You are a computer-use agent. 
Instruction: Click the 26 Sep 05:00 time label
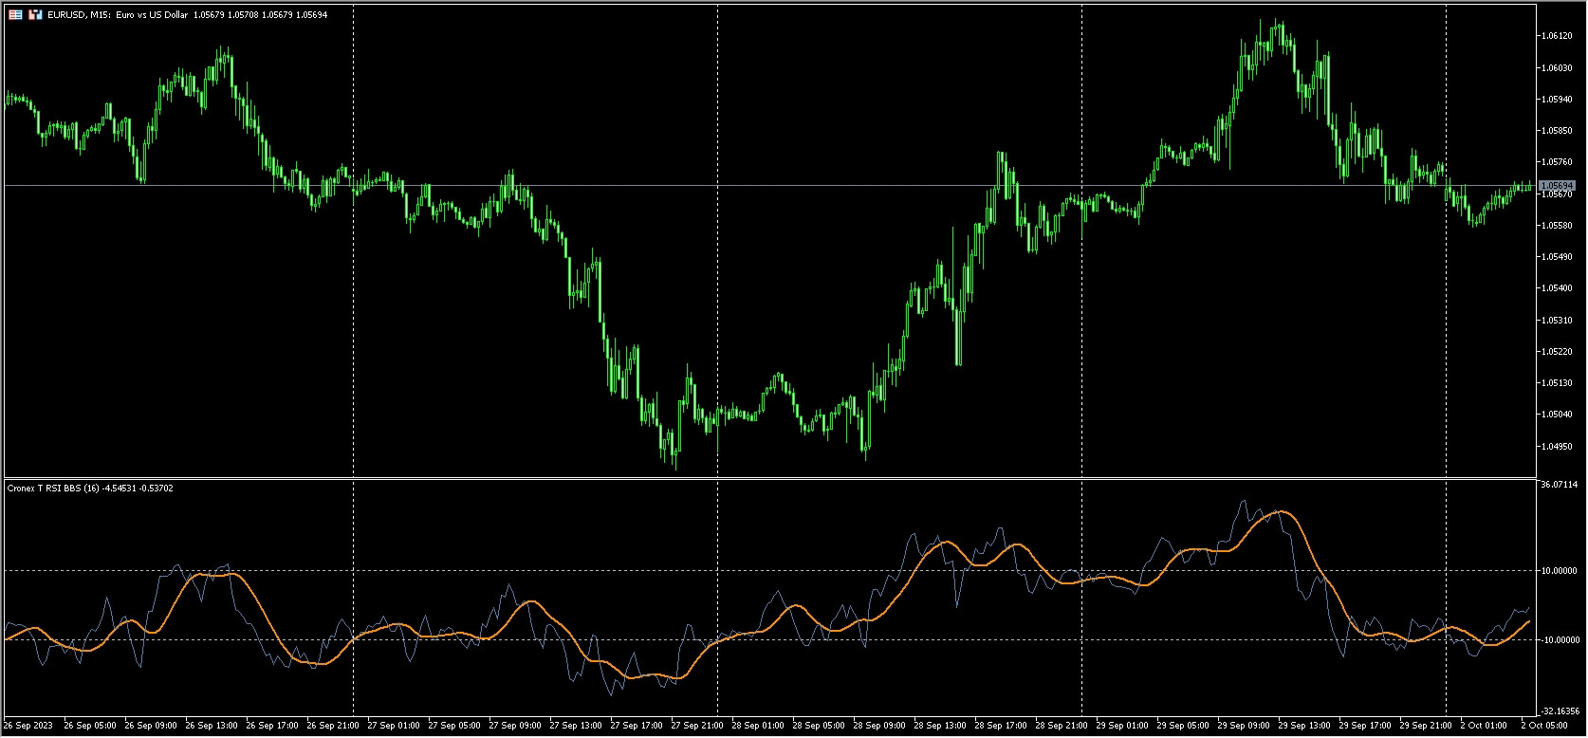[x=90, y=726]
